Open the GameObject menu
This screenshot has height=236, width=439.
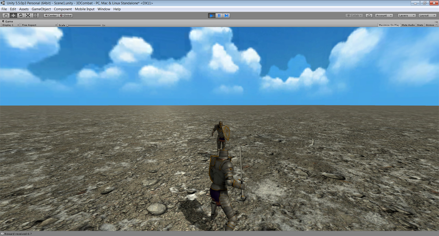tap(41, 9)
